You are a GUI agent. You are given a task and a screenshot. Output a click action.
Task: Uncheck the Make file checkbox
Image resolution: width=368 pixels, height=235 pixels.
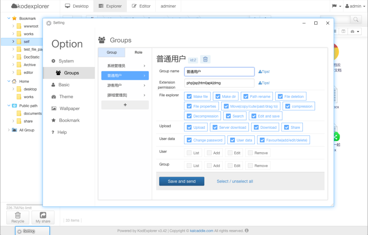(x=189, y=96)
